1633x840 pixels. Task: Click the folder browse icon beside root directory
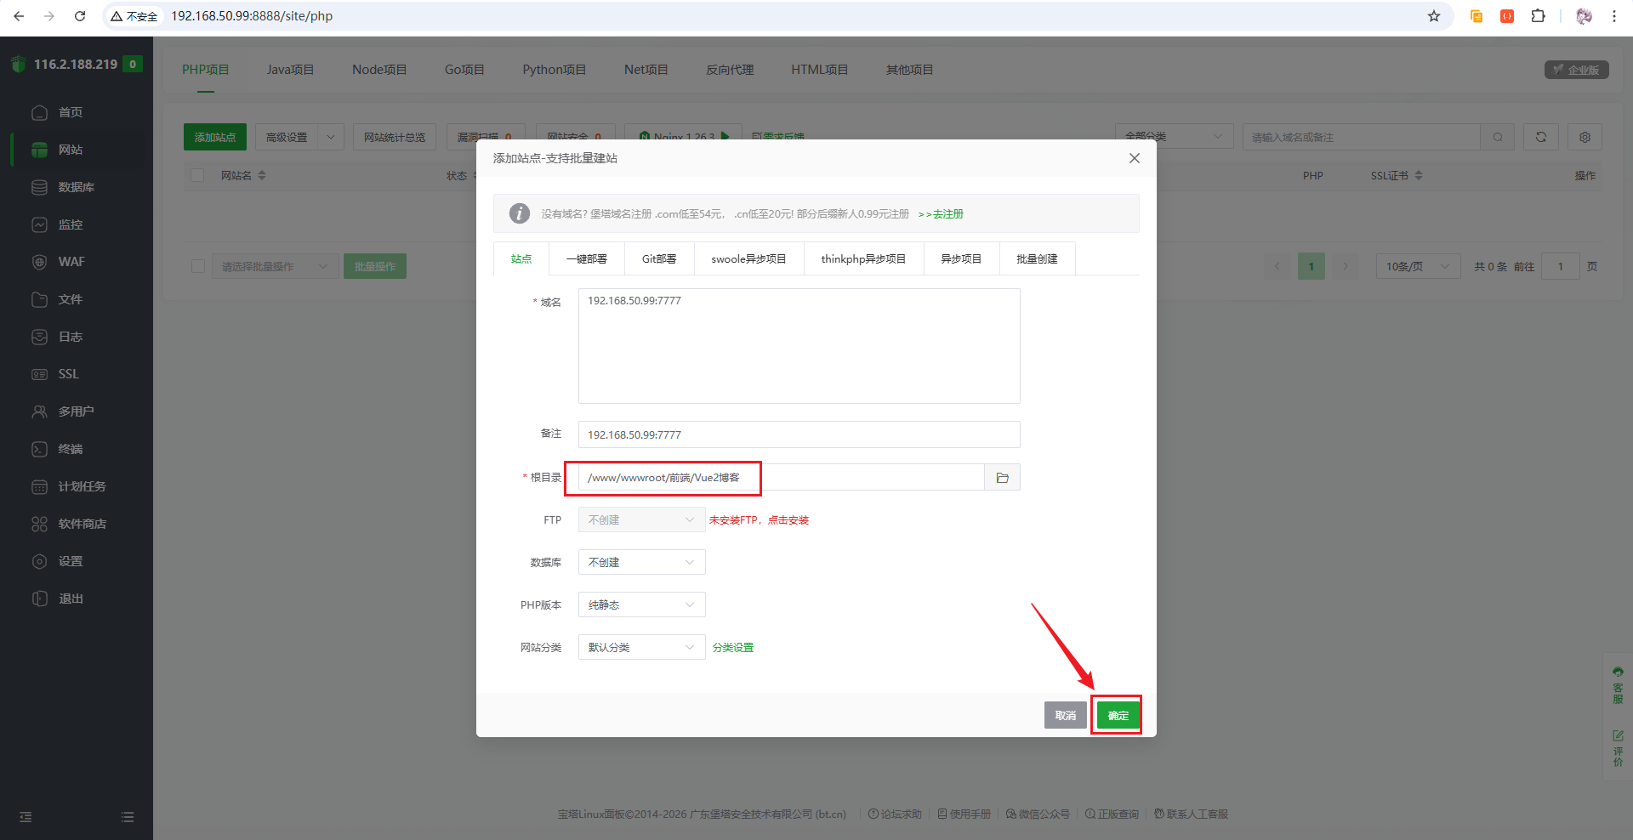click(1002, 478)
